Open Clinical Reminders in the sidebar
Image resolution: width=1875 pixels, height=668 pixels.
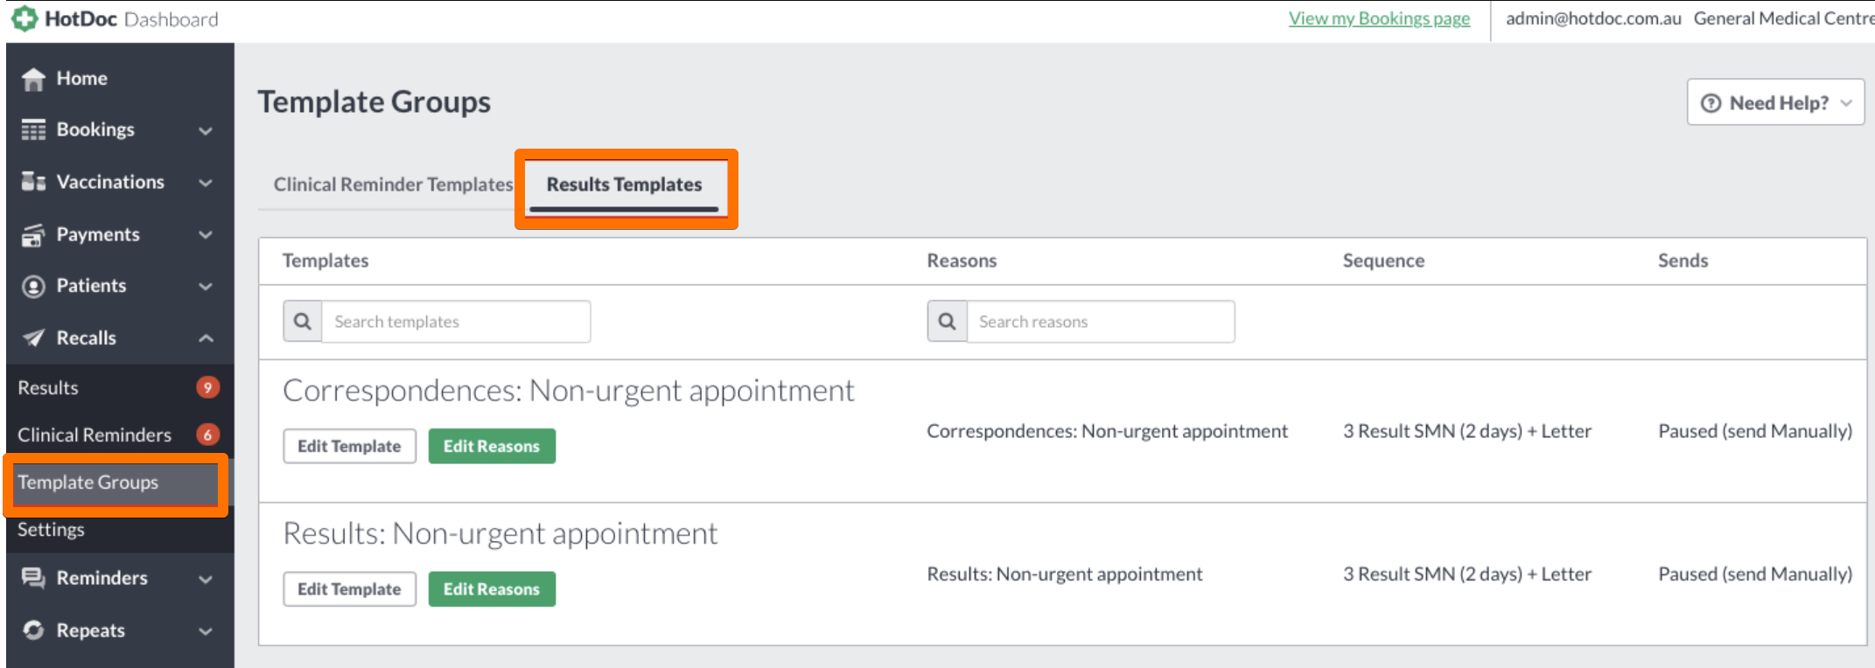(x=94, y=435)
